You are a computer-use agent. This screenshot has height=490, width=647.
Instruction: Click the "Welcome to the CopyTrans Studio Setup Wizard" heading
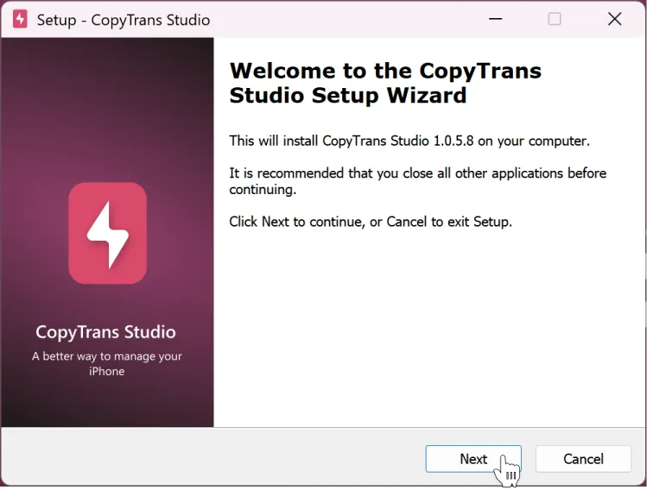pyautogui.click(x=385, y=83)
